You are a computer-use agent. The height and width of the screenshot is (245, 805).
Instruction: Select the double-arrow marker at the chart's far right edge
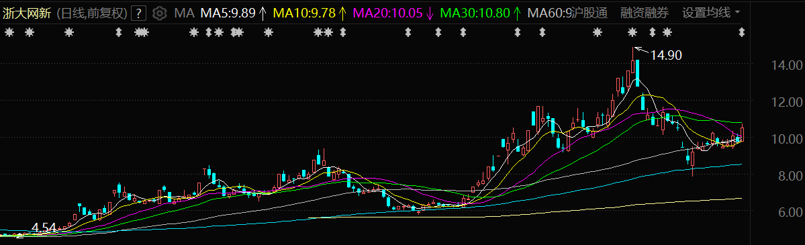[741, 33]
